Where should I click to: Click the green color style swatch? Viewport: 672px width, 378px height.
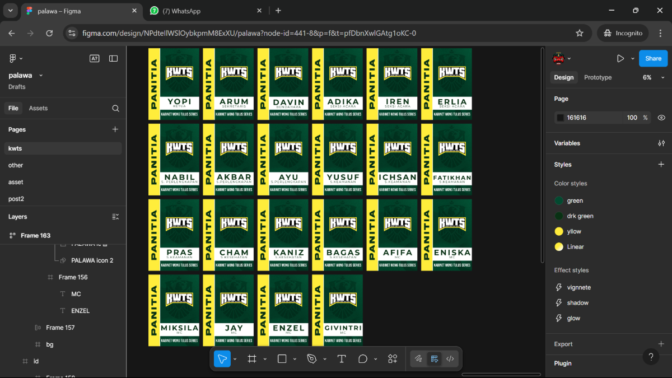click(559, 200)
